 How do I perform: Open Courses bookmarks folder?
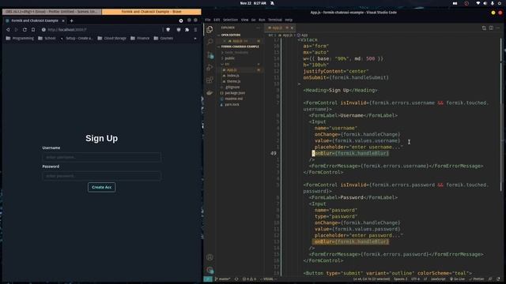pos(164,39)
